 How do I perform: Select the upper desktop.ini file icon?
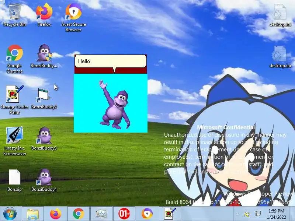(280, 15)
